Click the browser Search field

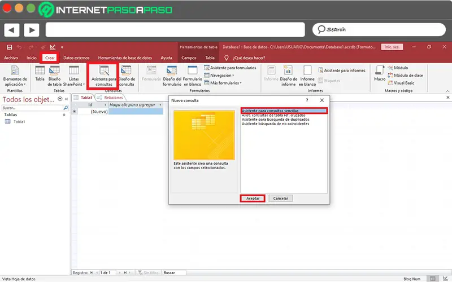[x=379, y=30]
